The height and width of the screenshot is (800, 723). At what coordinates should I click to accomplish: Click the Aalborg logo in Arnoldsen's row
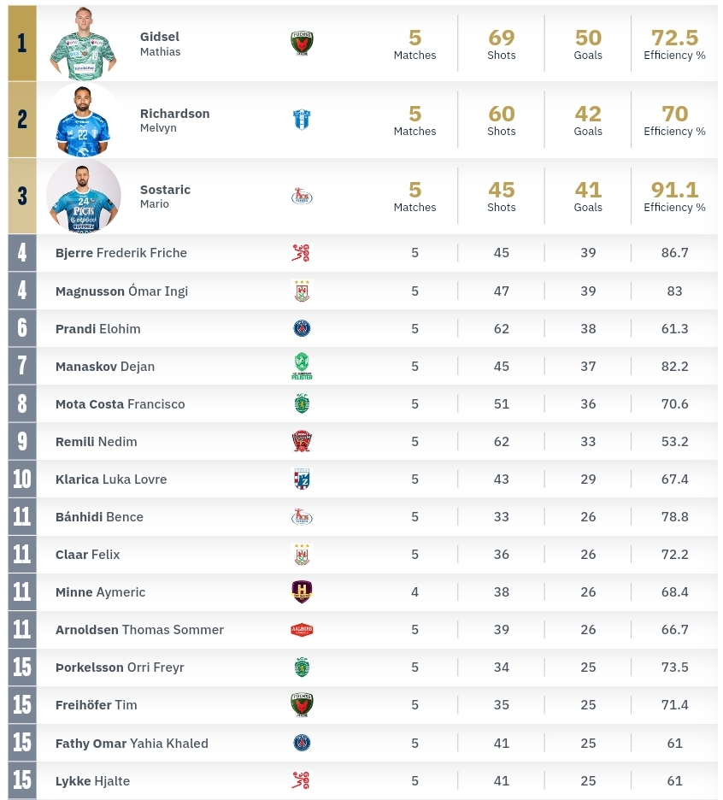302,630
